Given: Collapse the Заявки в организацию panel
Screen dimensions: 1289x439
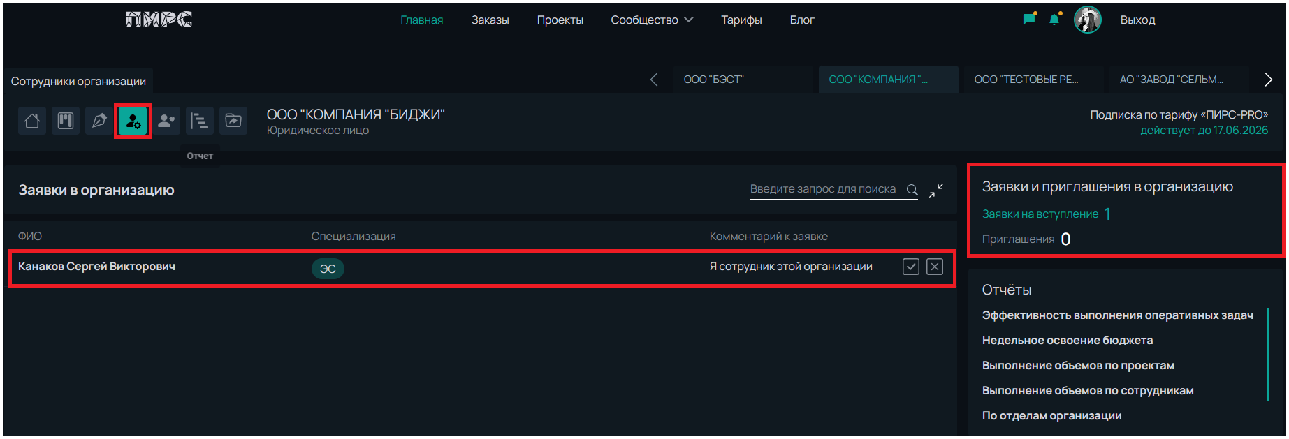Looking at the screenshot, I should coord(936,190).
